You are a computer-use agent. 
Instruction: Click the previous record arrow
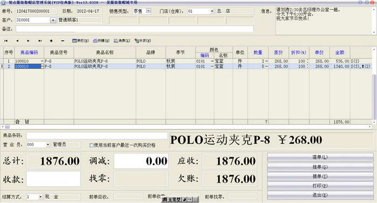point(17,41)
